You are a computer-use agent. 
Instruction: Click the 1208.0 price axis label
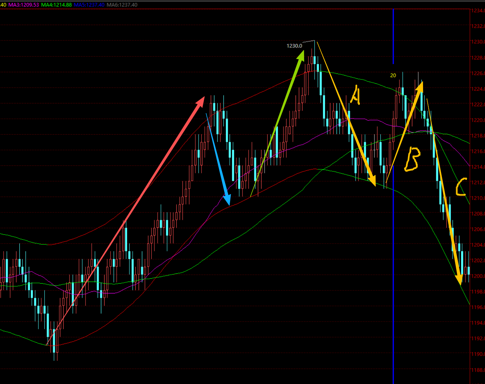478,214
